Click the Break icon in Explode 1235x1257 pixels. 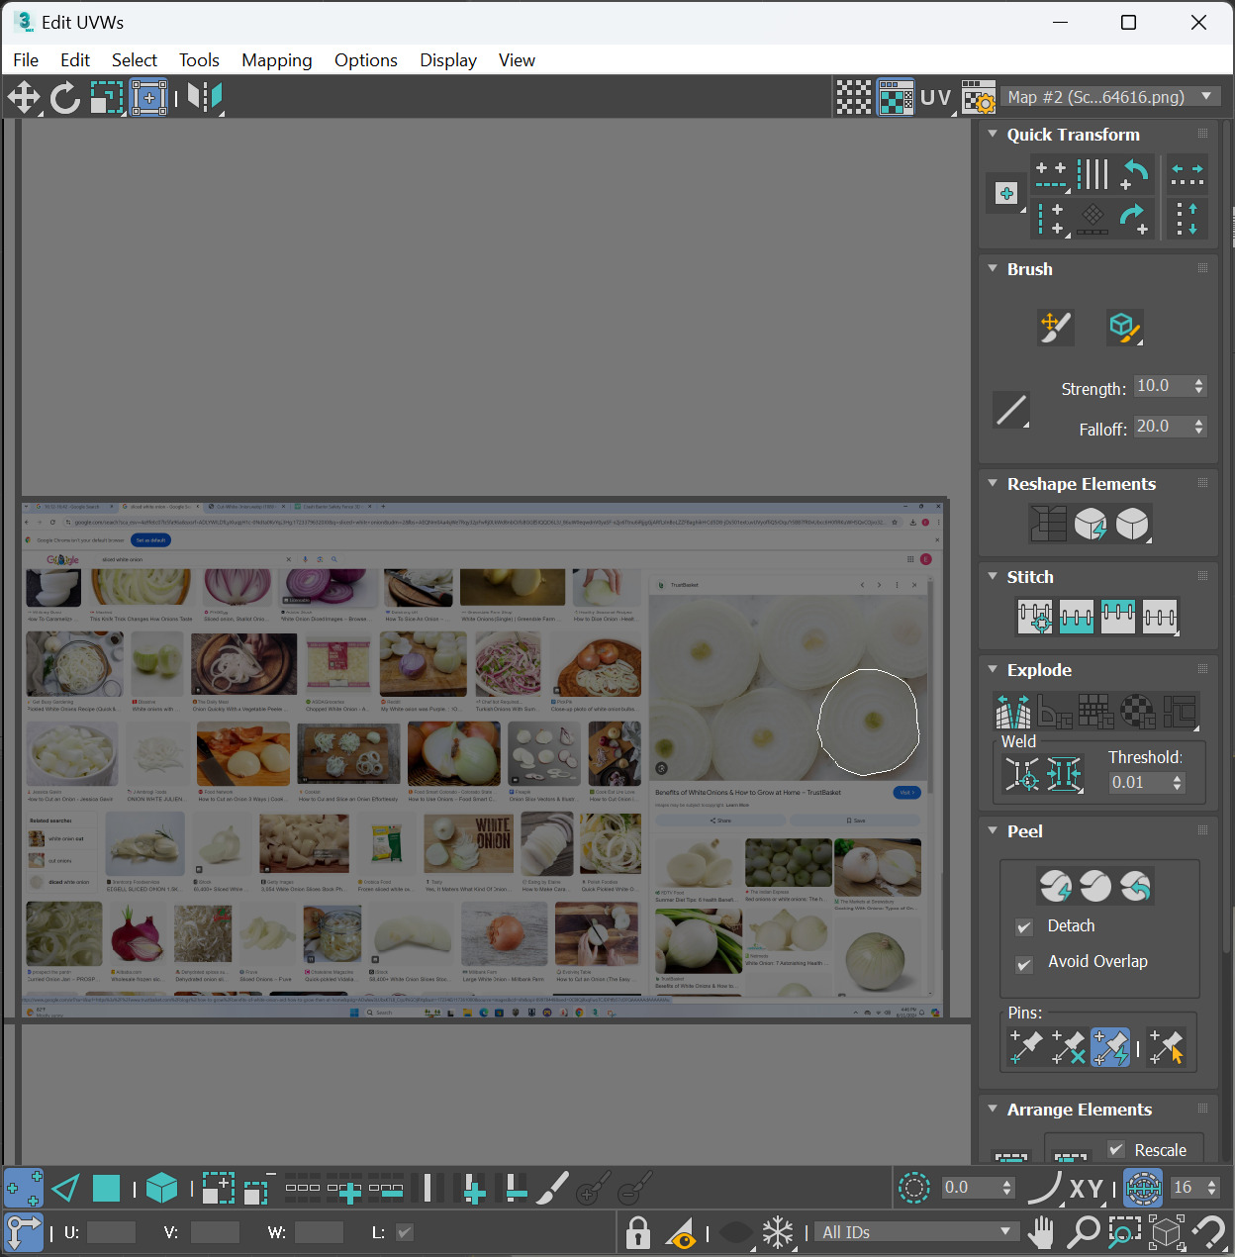(x=1012, y=710)
